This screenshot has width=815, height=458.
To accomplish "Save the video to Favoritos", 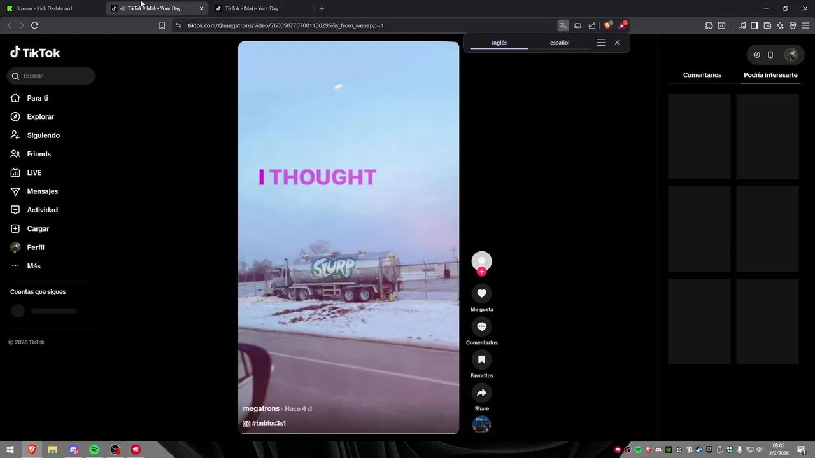I will pyautogui.click(x=481, y=359).
